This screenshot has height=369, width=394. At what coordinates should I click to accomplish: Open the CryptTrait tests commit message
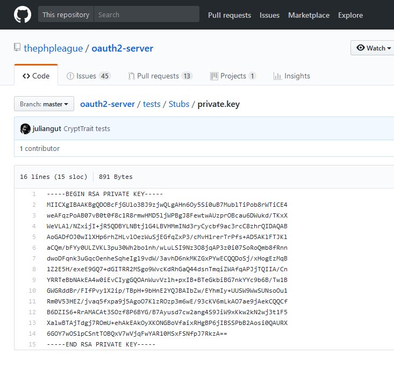click(x=87, y=128)
